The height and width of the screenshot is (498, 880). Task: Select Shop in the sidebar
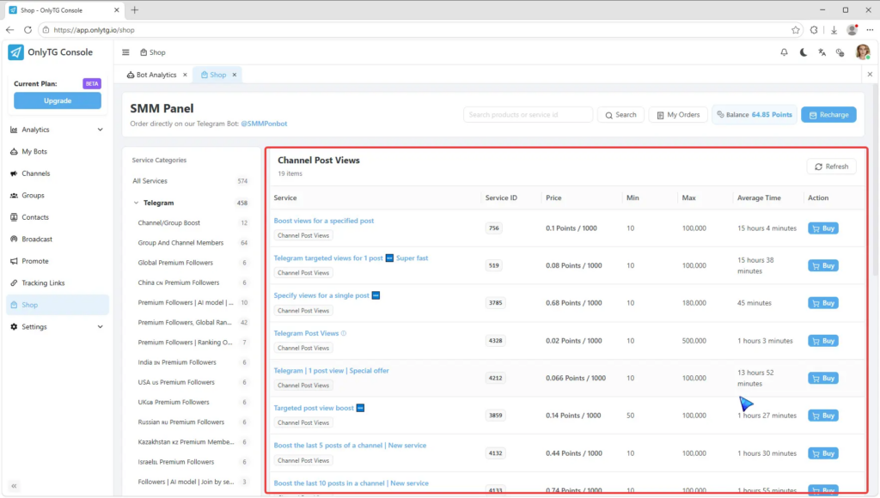point(58,305)
